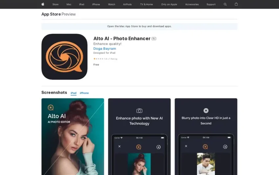This screenshot has height=175, width=279.
Task: Open the iPad navigation item
Action: click(x=82, y=4)
